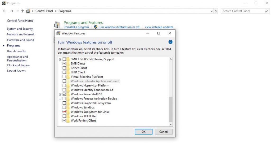Image resolution: width=271 pixels, height=143 pixels.
Task: Select the Telnet Client label
Action: 79,68
